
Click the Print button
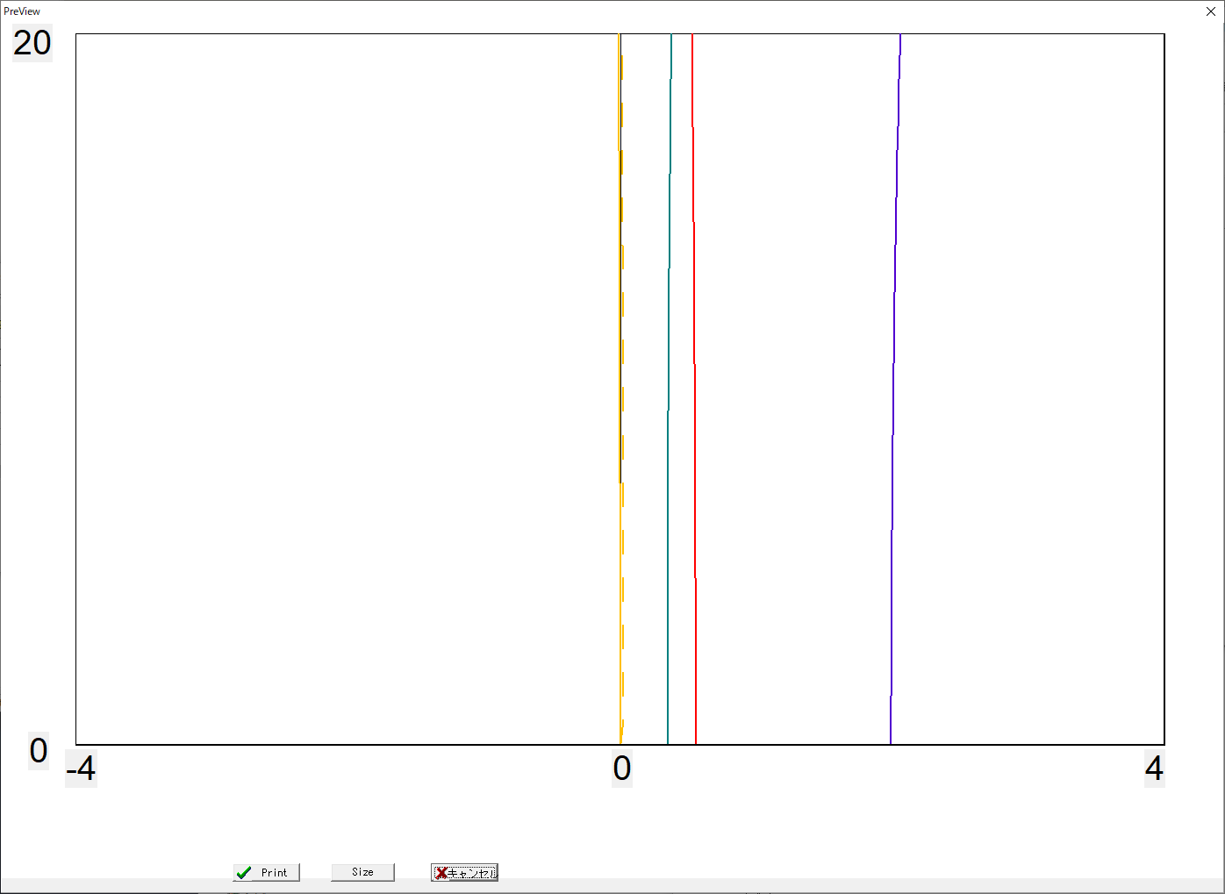coord(267,872)
